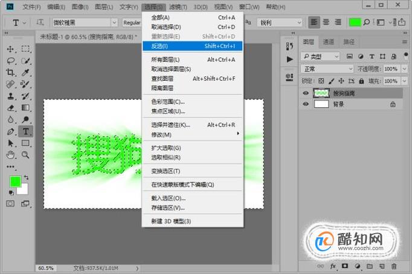Reset default foreground and background colors
The width and height of the screenshot is (412, 274).
pyautogui.click(x=11, y=193)
